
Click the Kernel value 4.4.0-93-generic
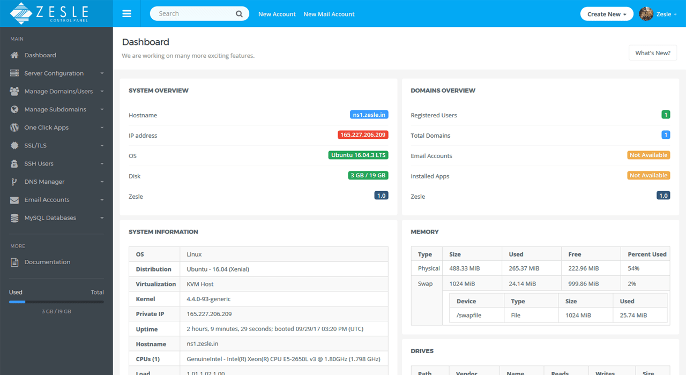(x=208, y=299)
